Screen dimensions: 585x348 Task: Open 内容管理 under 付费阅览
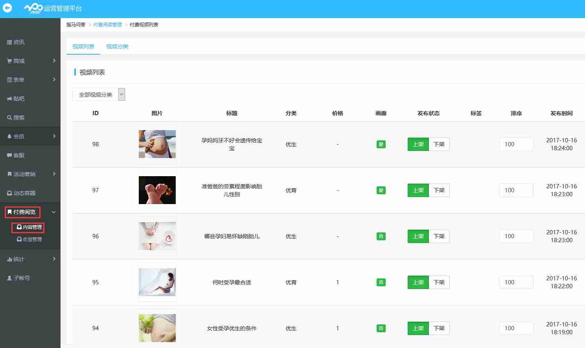(28, 227)
